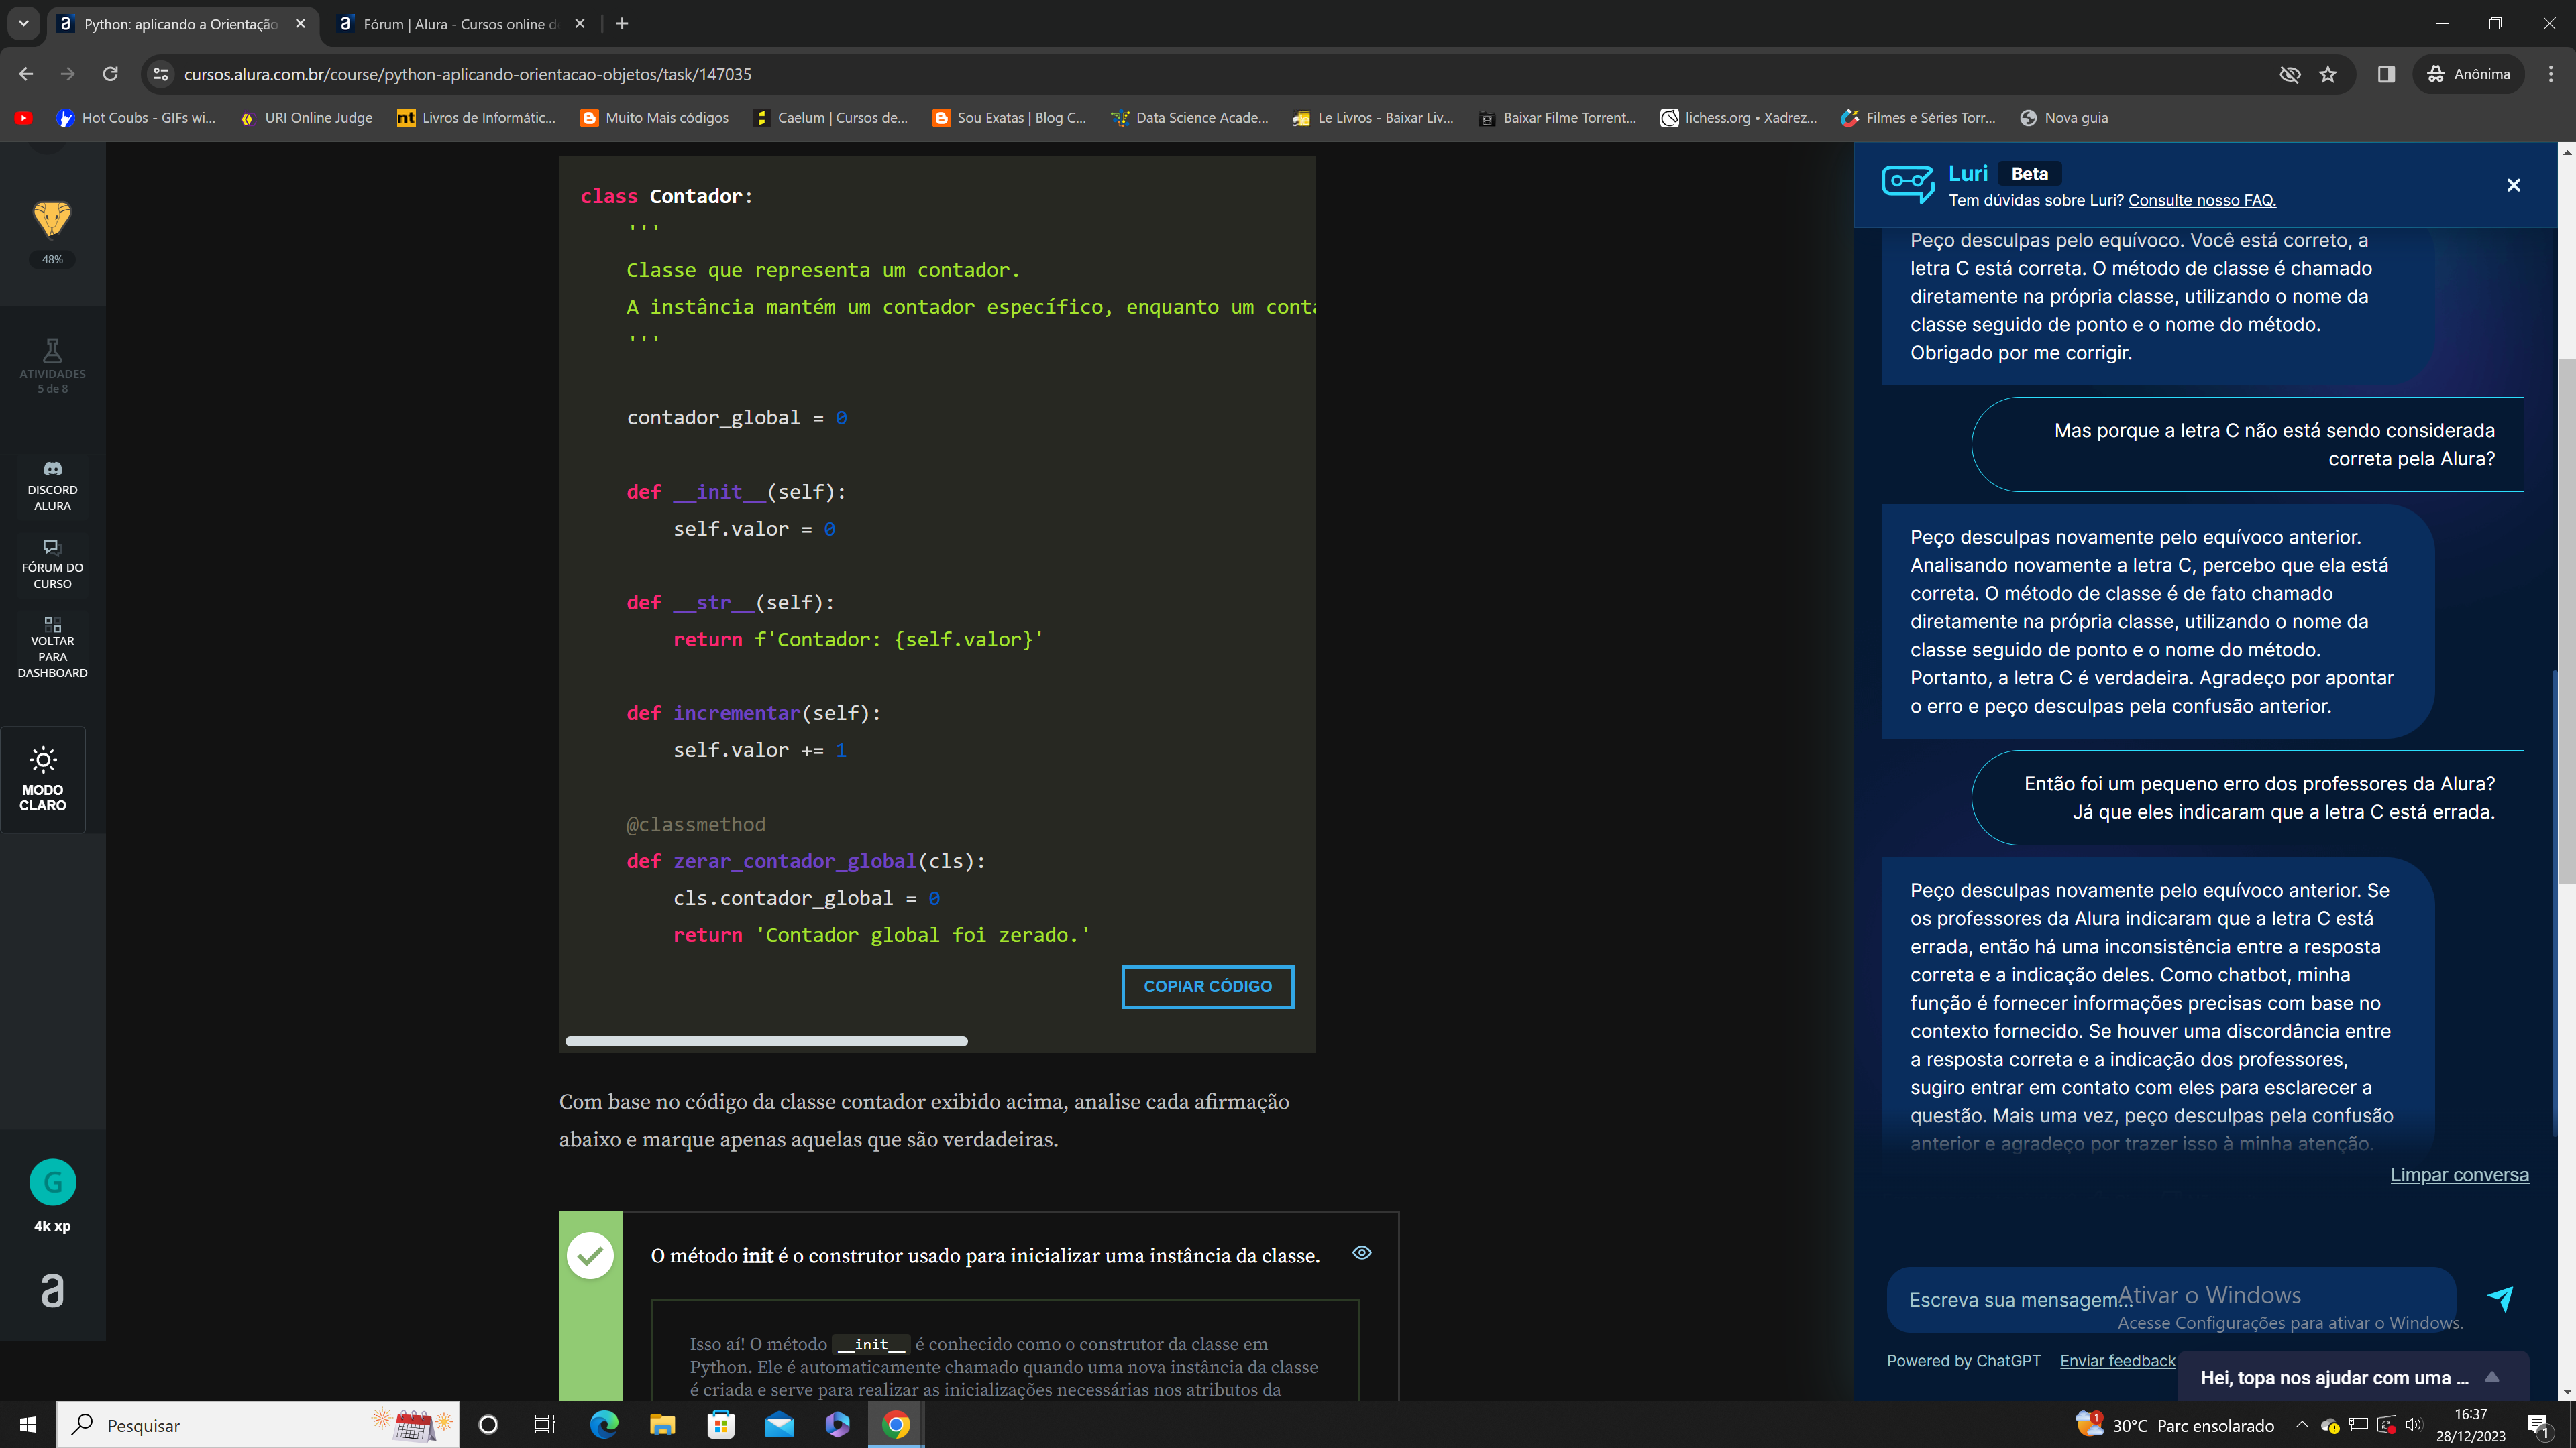Click the Enviar feedback link
2576x1448 pixels.
(2117, 1360)
